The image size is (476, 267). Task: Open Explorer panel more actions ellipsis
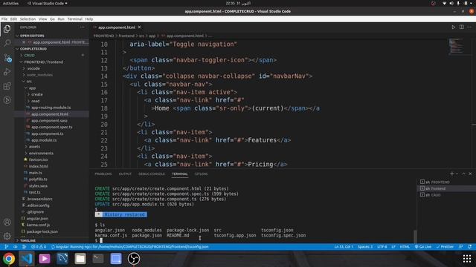pyautogui.click(x=83, y=27)
